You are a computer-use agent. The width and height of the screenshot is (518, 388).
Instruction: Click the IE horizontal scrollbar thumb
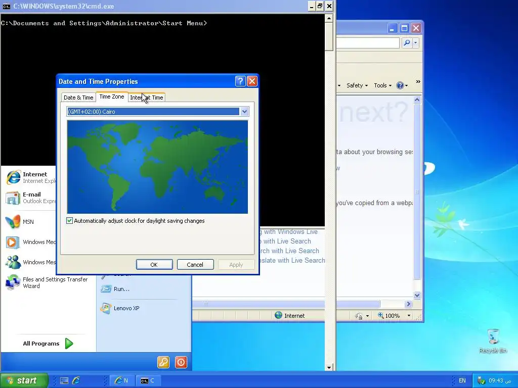[286, 304]
